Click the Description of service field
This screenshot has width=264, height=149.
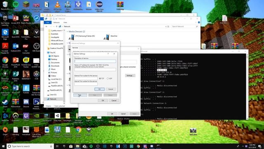tap(95, 61)
